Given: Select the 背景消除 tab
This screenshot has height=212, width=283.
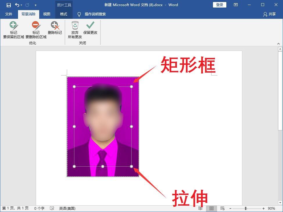Looking at the screenshot, I should tap(28, 14).
